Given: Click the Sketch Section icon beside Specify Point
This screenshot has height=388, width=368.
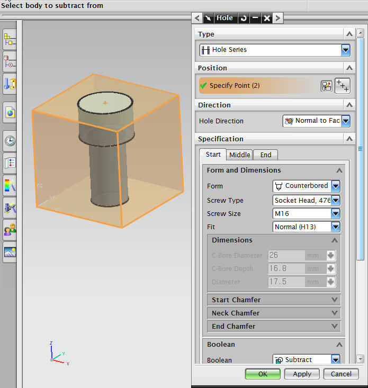Looking at the screenshot, I should (327, 86).
